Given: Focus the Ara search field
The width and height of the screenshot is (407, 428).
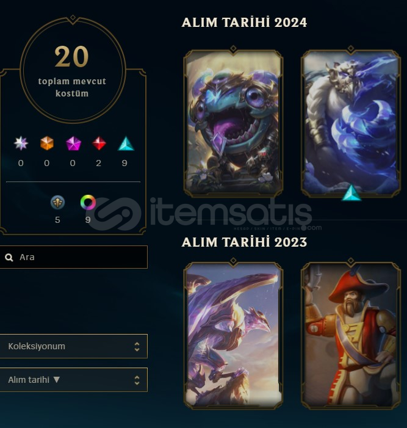Looking at the screenshot, I should [x=74, y=257].
